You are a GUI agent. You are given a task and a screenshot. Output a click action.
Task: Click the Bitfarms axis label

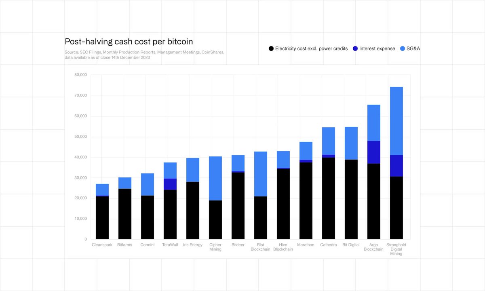(x=124, y=245)
